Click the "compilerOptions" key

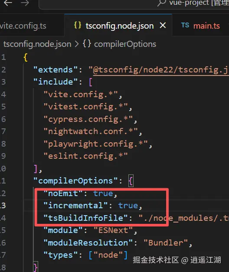pos(75,181)
